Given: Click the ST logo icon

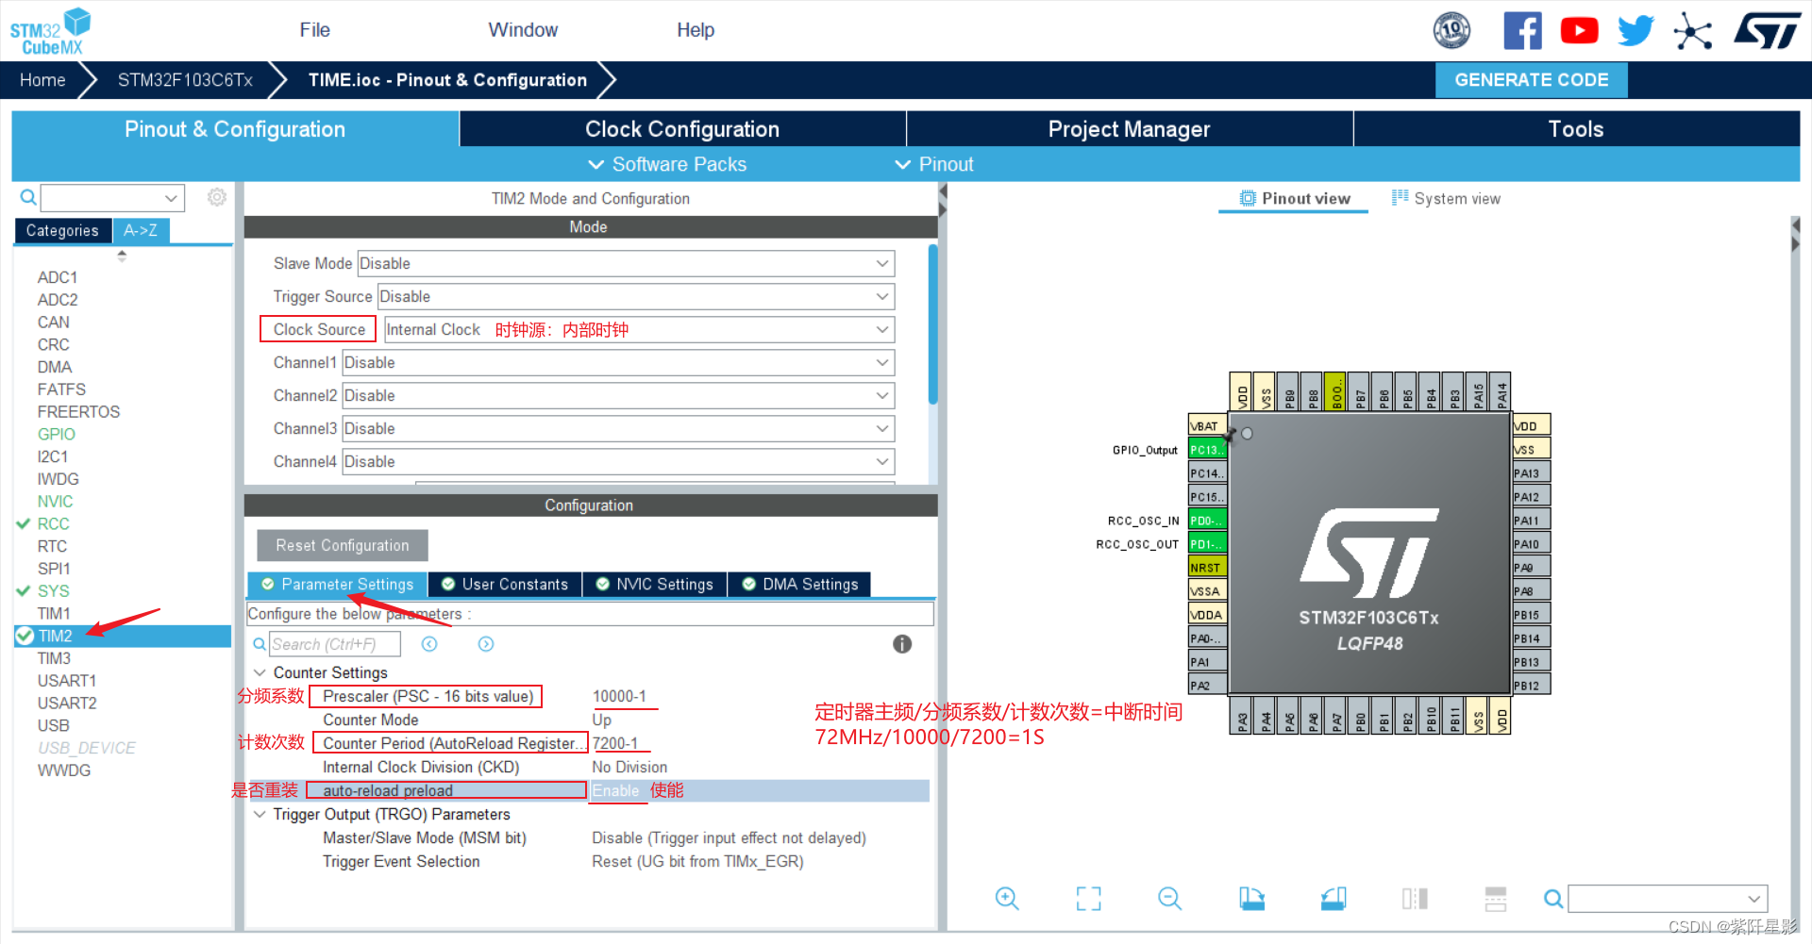Looking at the screenshot, I should 1768,31.
